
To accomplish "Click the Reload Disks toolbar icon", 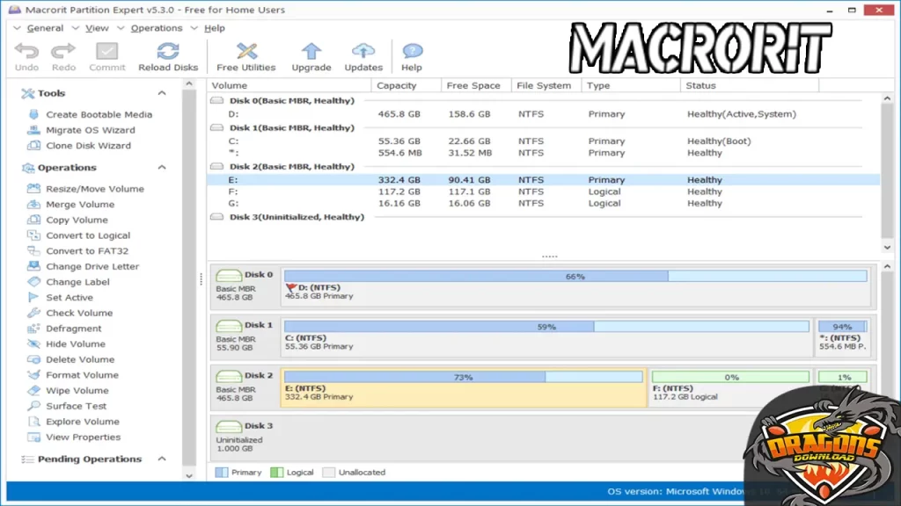I will click(167, 55).
